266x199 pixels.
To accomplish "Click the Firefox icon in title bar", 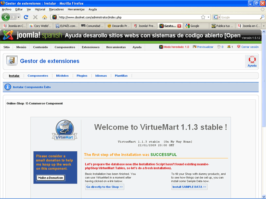I will 3,3.
